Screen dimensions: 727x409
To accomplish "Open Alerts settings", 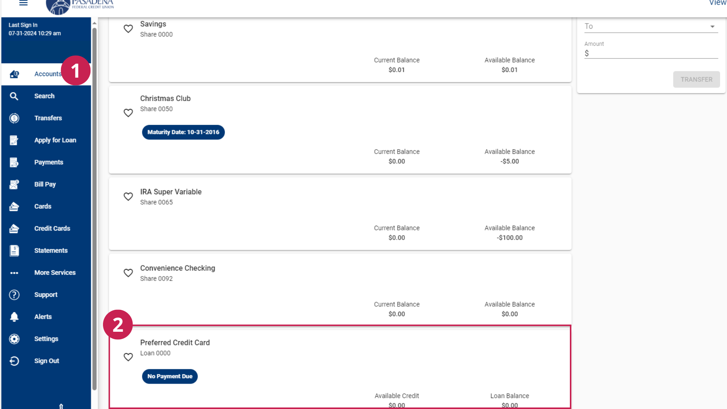I will 43,316.
